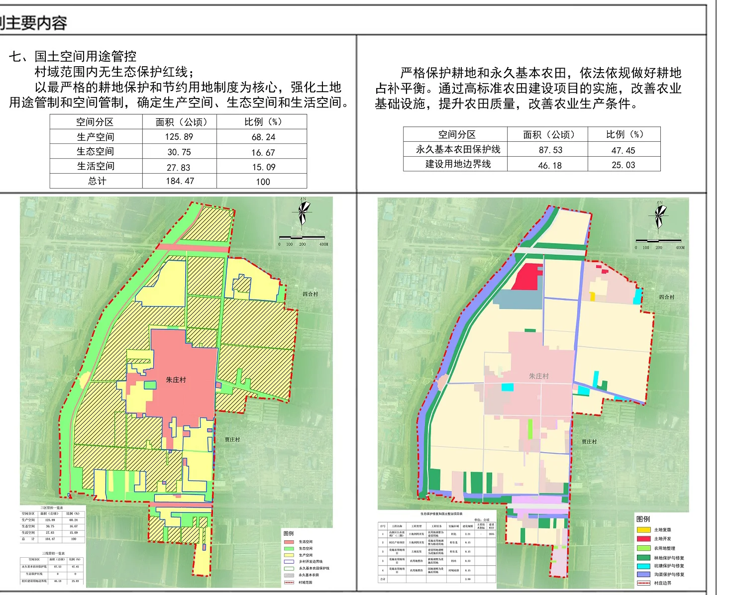Click the right map's scale bar

point(659,241)
